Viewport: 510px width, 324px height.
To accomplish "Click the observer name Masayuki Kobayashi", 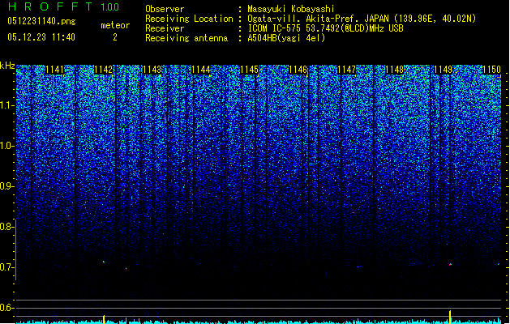I will [291, 9].
